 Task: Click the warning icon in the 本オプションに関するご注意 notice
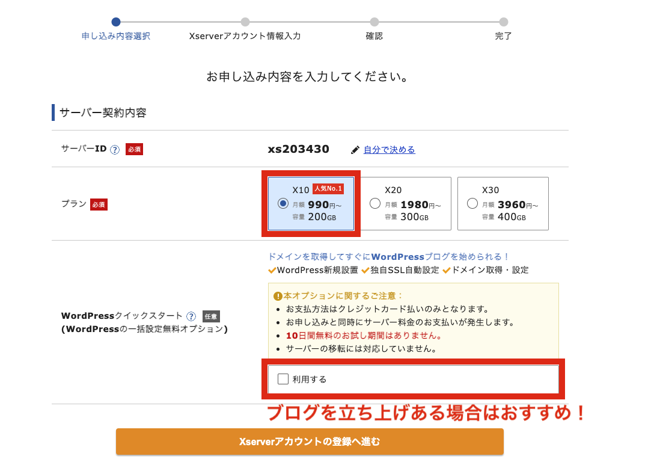tap(278, 296)
